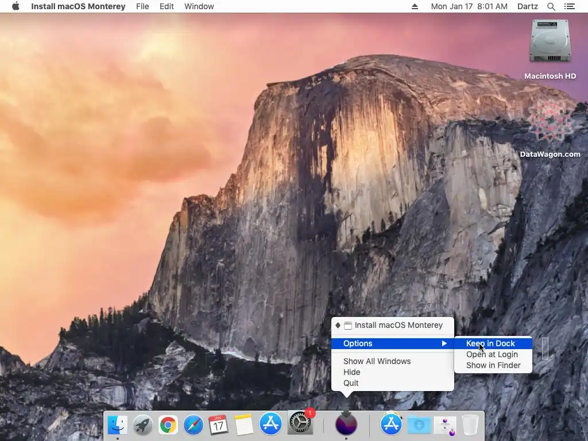The image size is (588, 441).
Task: Open the Apple menu
Action: pos(16,6)
